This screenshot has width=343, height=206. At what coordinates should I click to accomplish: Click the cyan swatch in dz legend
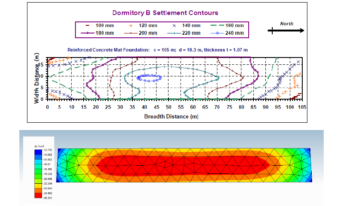[38, 162]
